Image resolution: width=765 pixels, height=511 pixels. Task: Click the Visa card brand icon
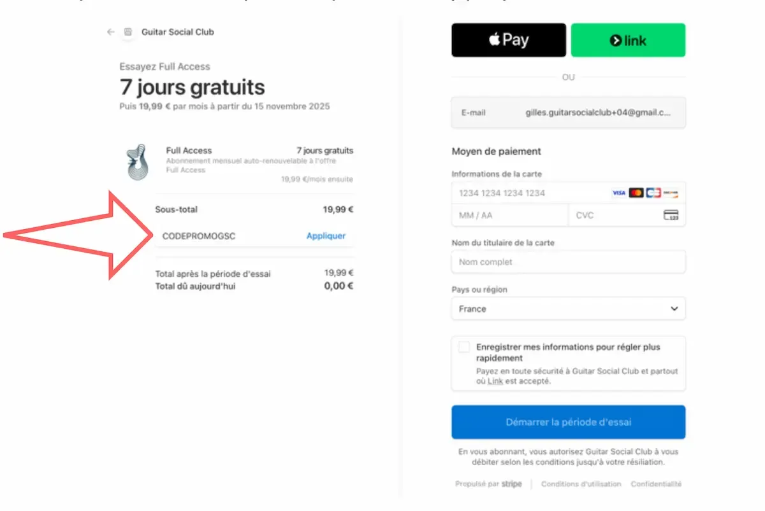[x=619, y=192]
